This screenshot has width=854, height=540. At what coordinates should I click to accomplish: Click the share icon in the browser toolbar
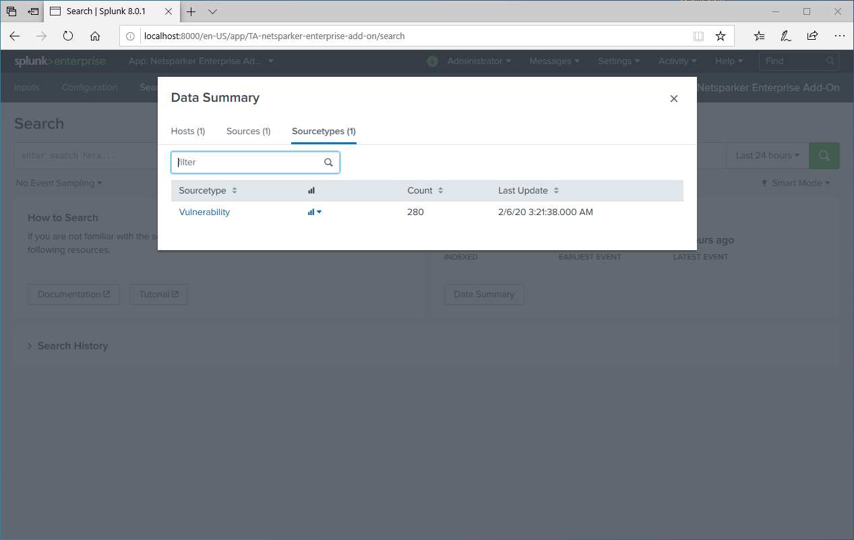click(812, 36)
